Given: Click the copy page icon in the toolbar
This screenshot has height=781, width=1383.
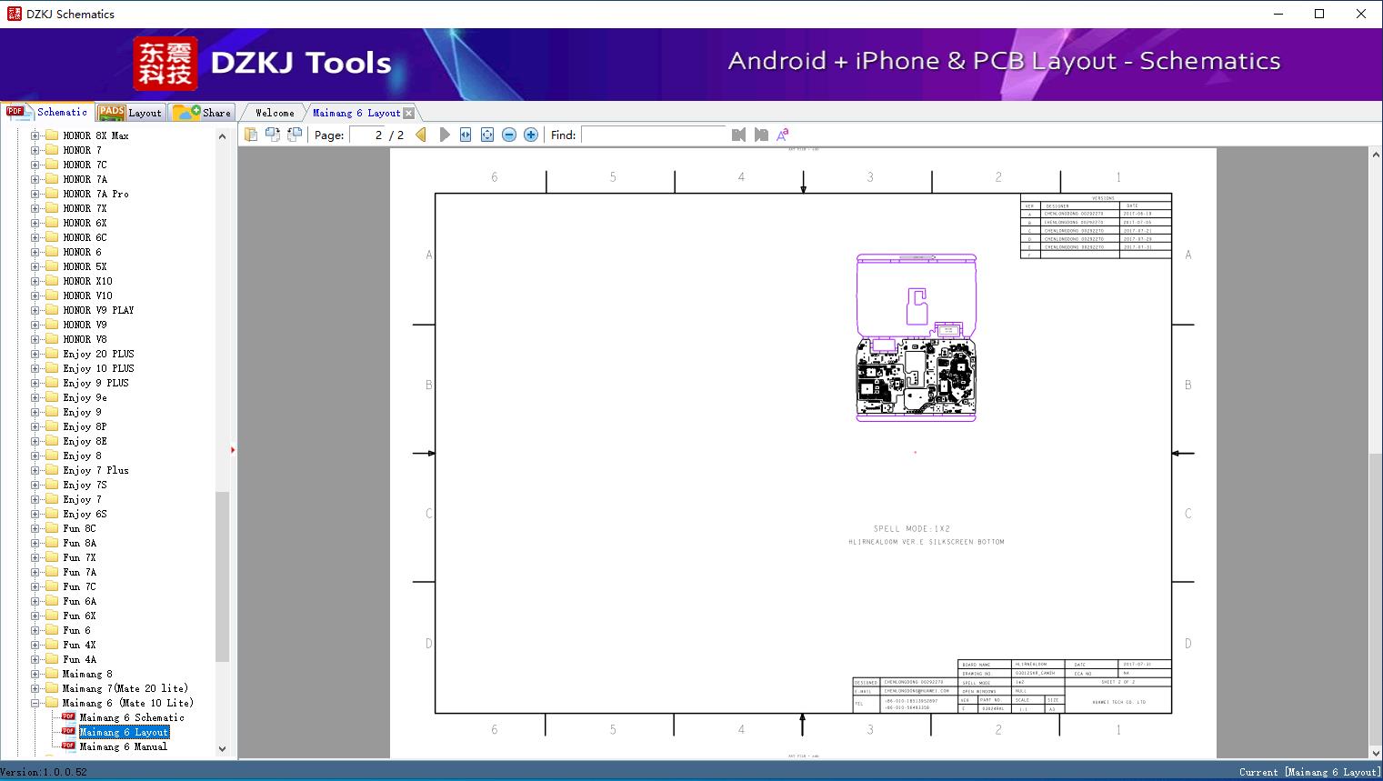Looking at the screenshot, I should click(x=250, y=135).
